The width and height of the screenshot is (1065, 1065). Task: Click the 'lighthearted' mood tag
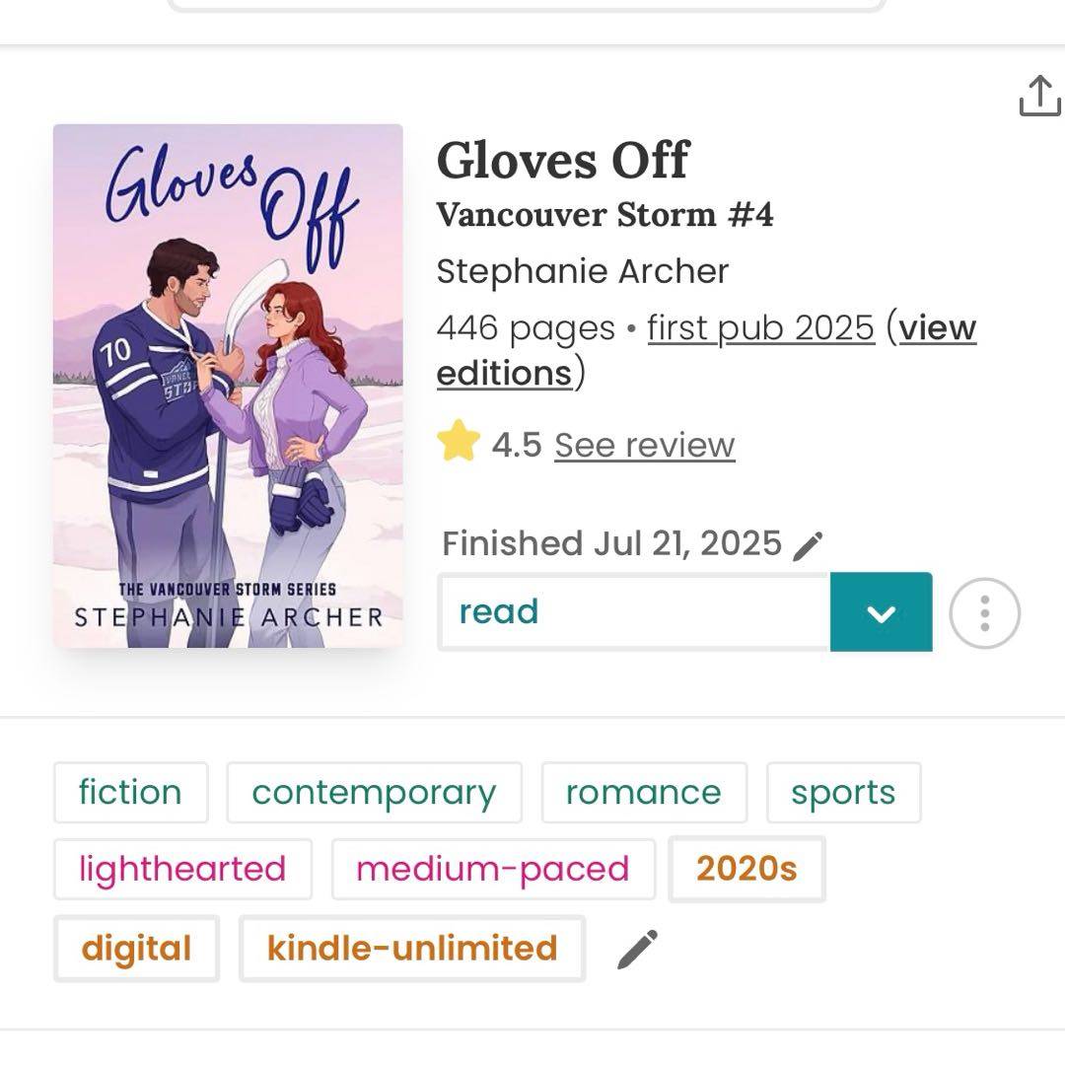(x=182, y=869)
